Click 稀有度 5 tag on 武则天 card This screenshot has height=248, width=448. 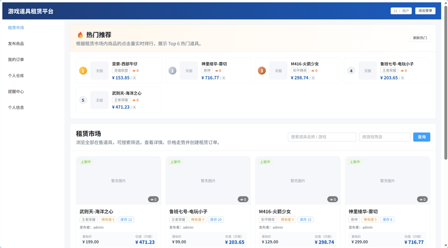pyautogui.click(x=108, y=219)
